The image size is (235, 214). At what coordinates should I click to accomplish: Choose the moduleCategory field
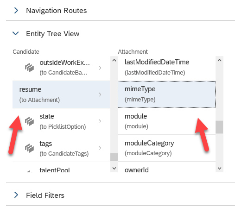click(166, 148)
